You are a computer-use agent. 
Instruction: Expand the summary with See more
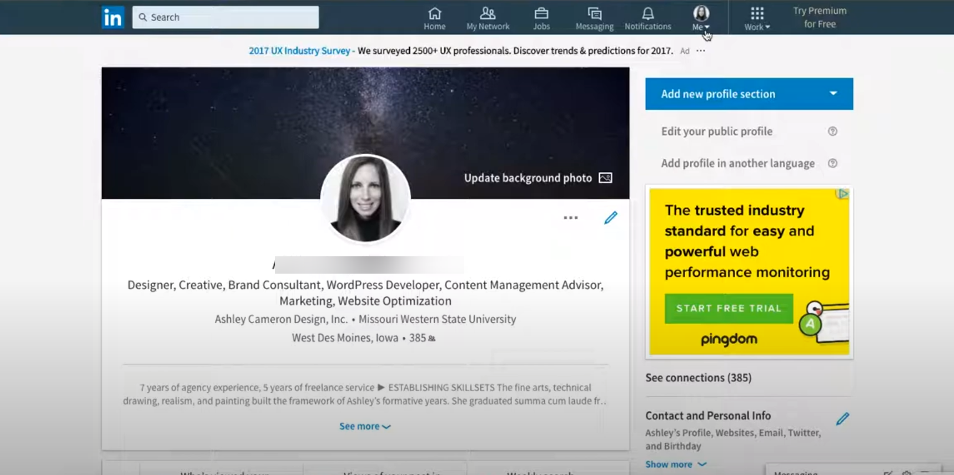point(365,426)
